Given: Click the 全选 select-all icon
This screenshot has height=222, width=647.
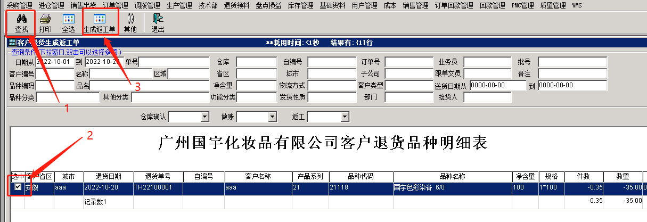Looking at the screenshot, I should pos(68,19).
